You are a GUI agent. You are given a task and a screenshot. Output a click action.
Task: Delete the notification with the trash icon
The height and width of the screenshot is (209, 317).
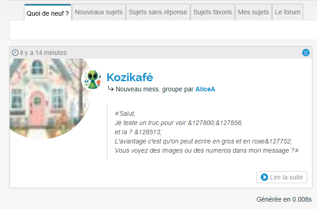(x=305, y=53)
